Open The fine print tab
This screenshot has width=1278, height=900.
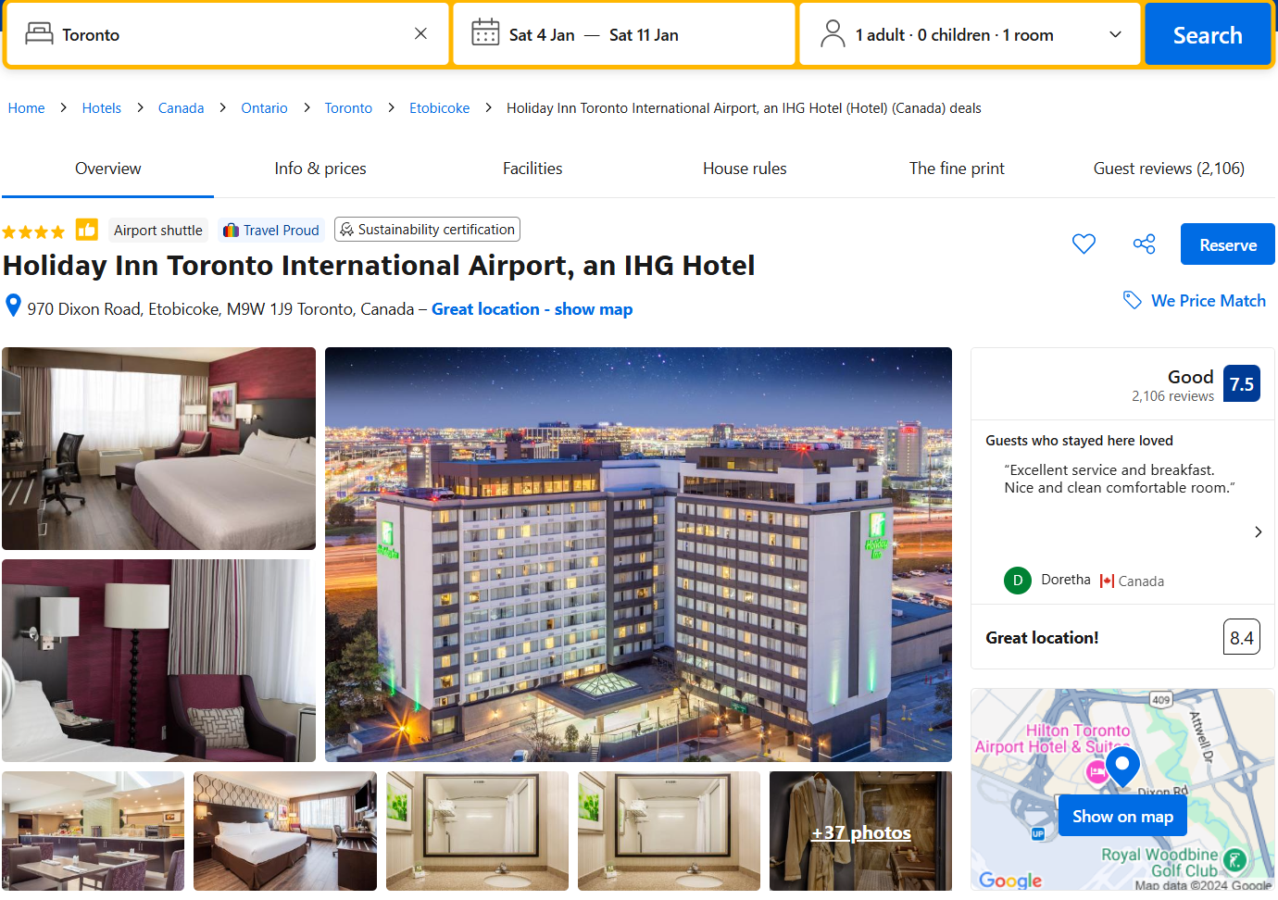pos(957,169)
